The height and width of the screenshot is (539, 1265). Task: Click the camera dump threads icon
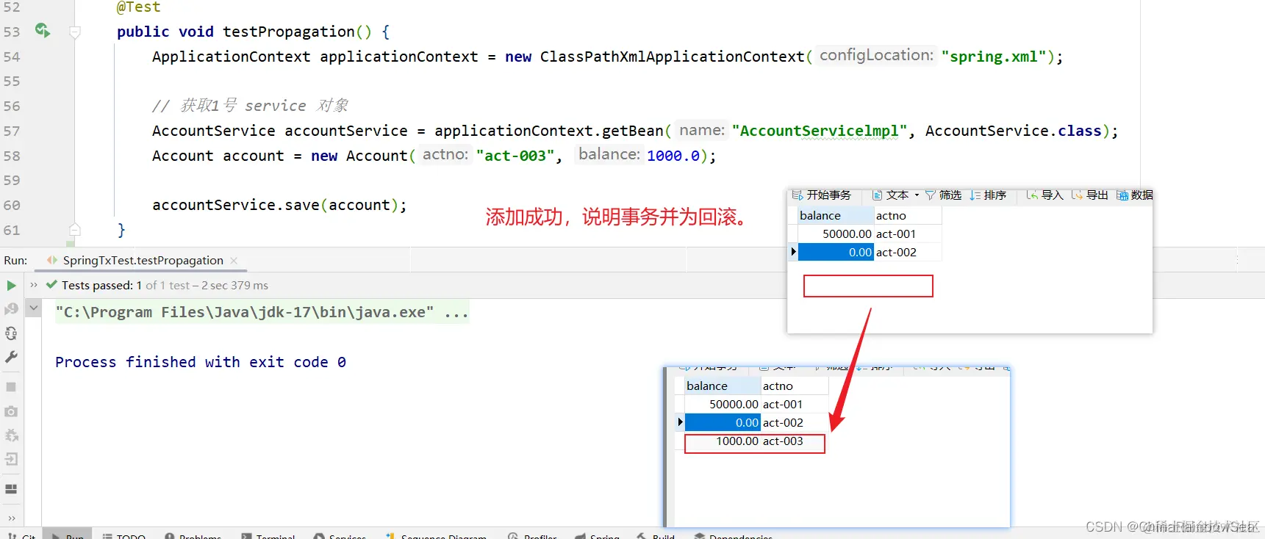coord(11,411)
